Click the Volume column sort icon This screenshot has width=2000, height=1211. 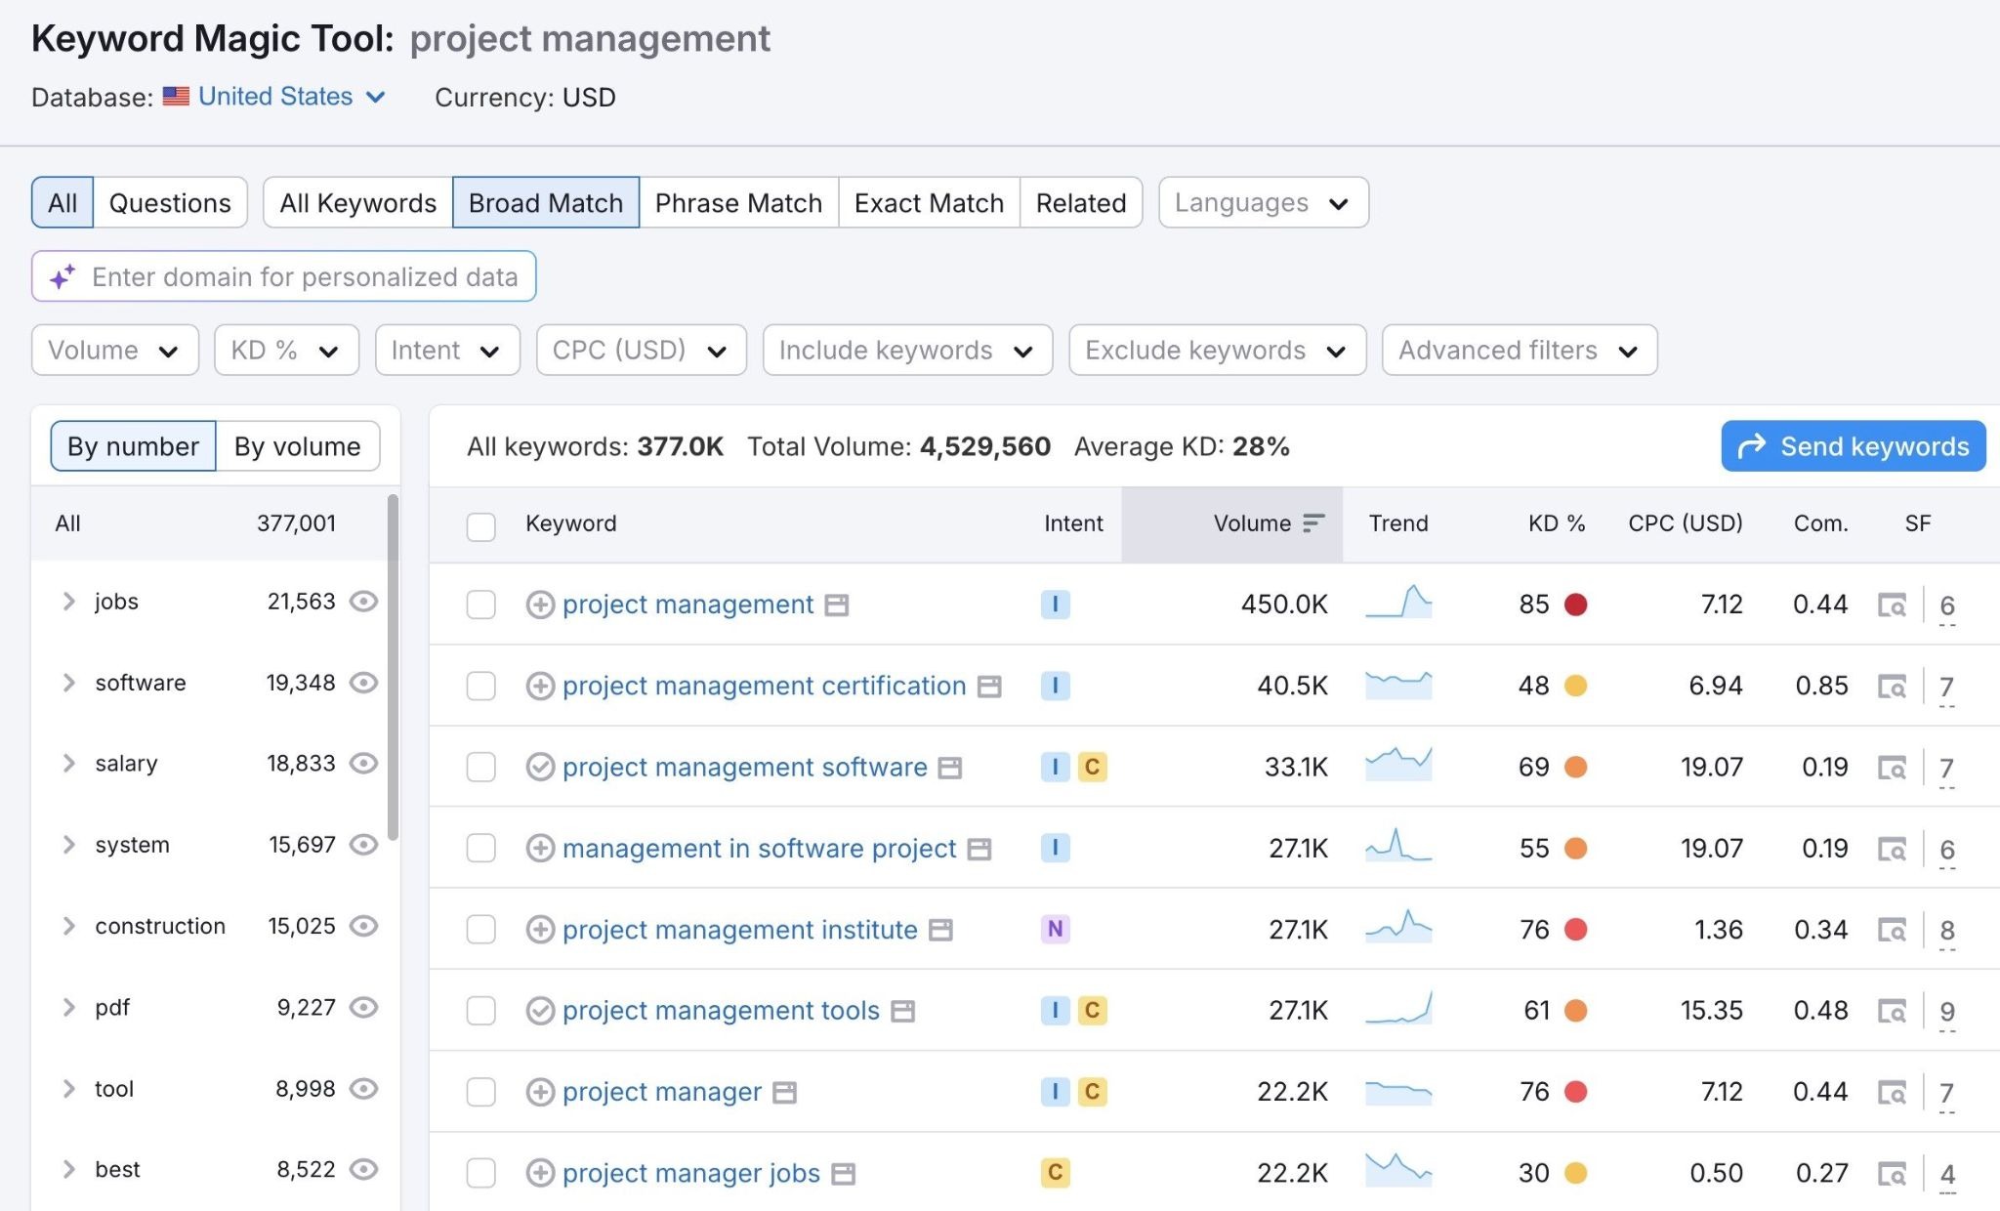1313,523
